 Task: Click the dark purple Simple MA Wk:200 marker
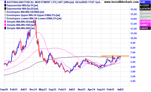point(5,28)
